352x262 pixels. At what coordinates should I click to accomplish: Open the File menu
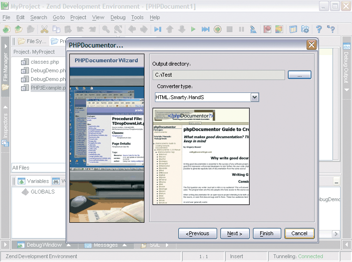click(x=6, y=17)
